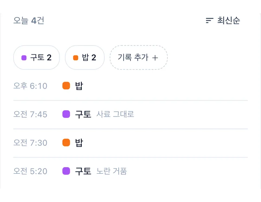Open the 오전 7:45 구토 record
This screenshot has height=202, width=261.
130,114
